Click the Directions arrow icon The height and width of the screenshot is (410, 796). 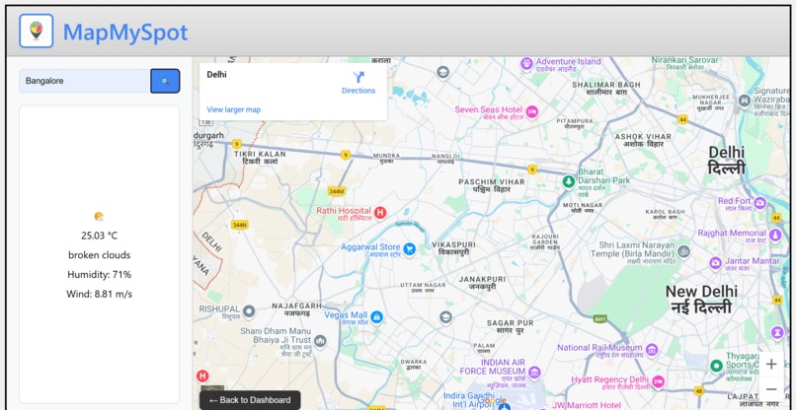[358, 77]
